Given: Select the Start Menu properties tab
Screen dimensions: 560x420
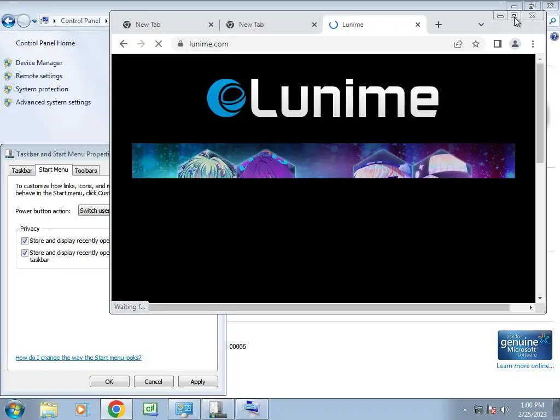Looking at the screenshot, I should tap(54, 170).
